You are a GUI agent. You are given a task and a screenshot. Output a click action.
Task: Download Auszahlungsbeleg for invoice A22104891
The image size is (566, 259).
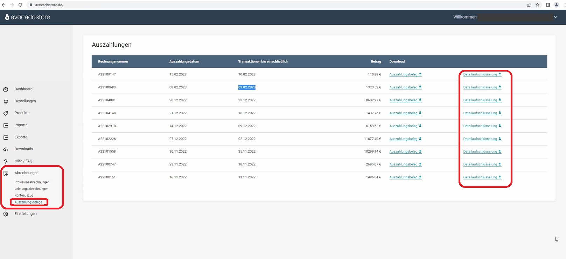pyautogui.click(x=405, y=100)
